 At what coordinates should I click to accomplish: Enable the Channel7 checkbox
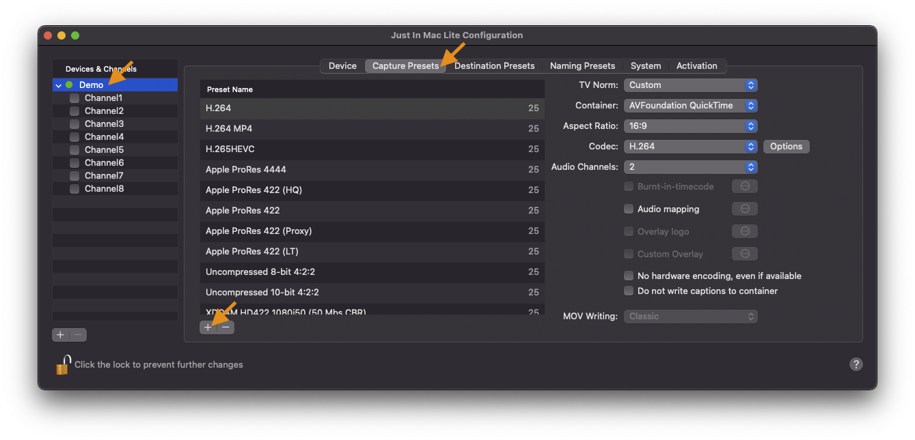74,176
